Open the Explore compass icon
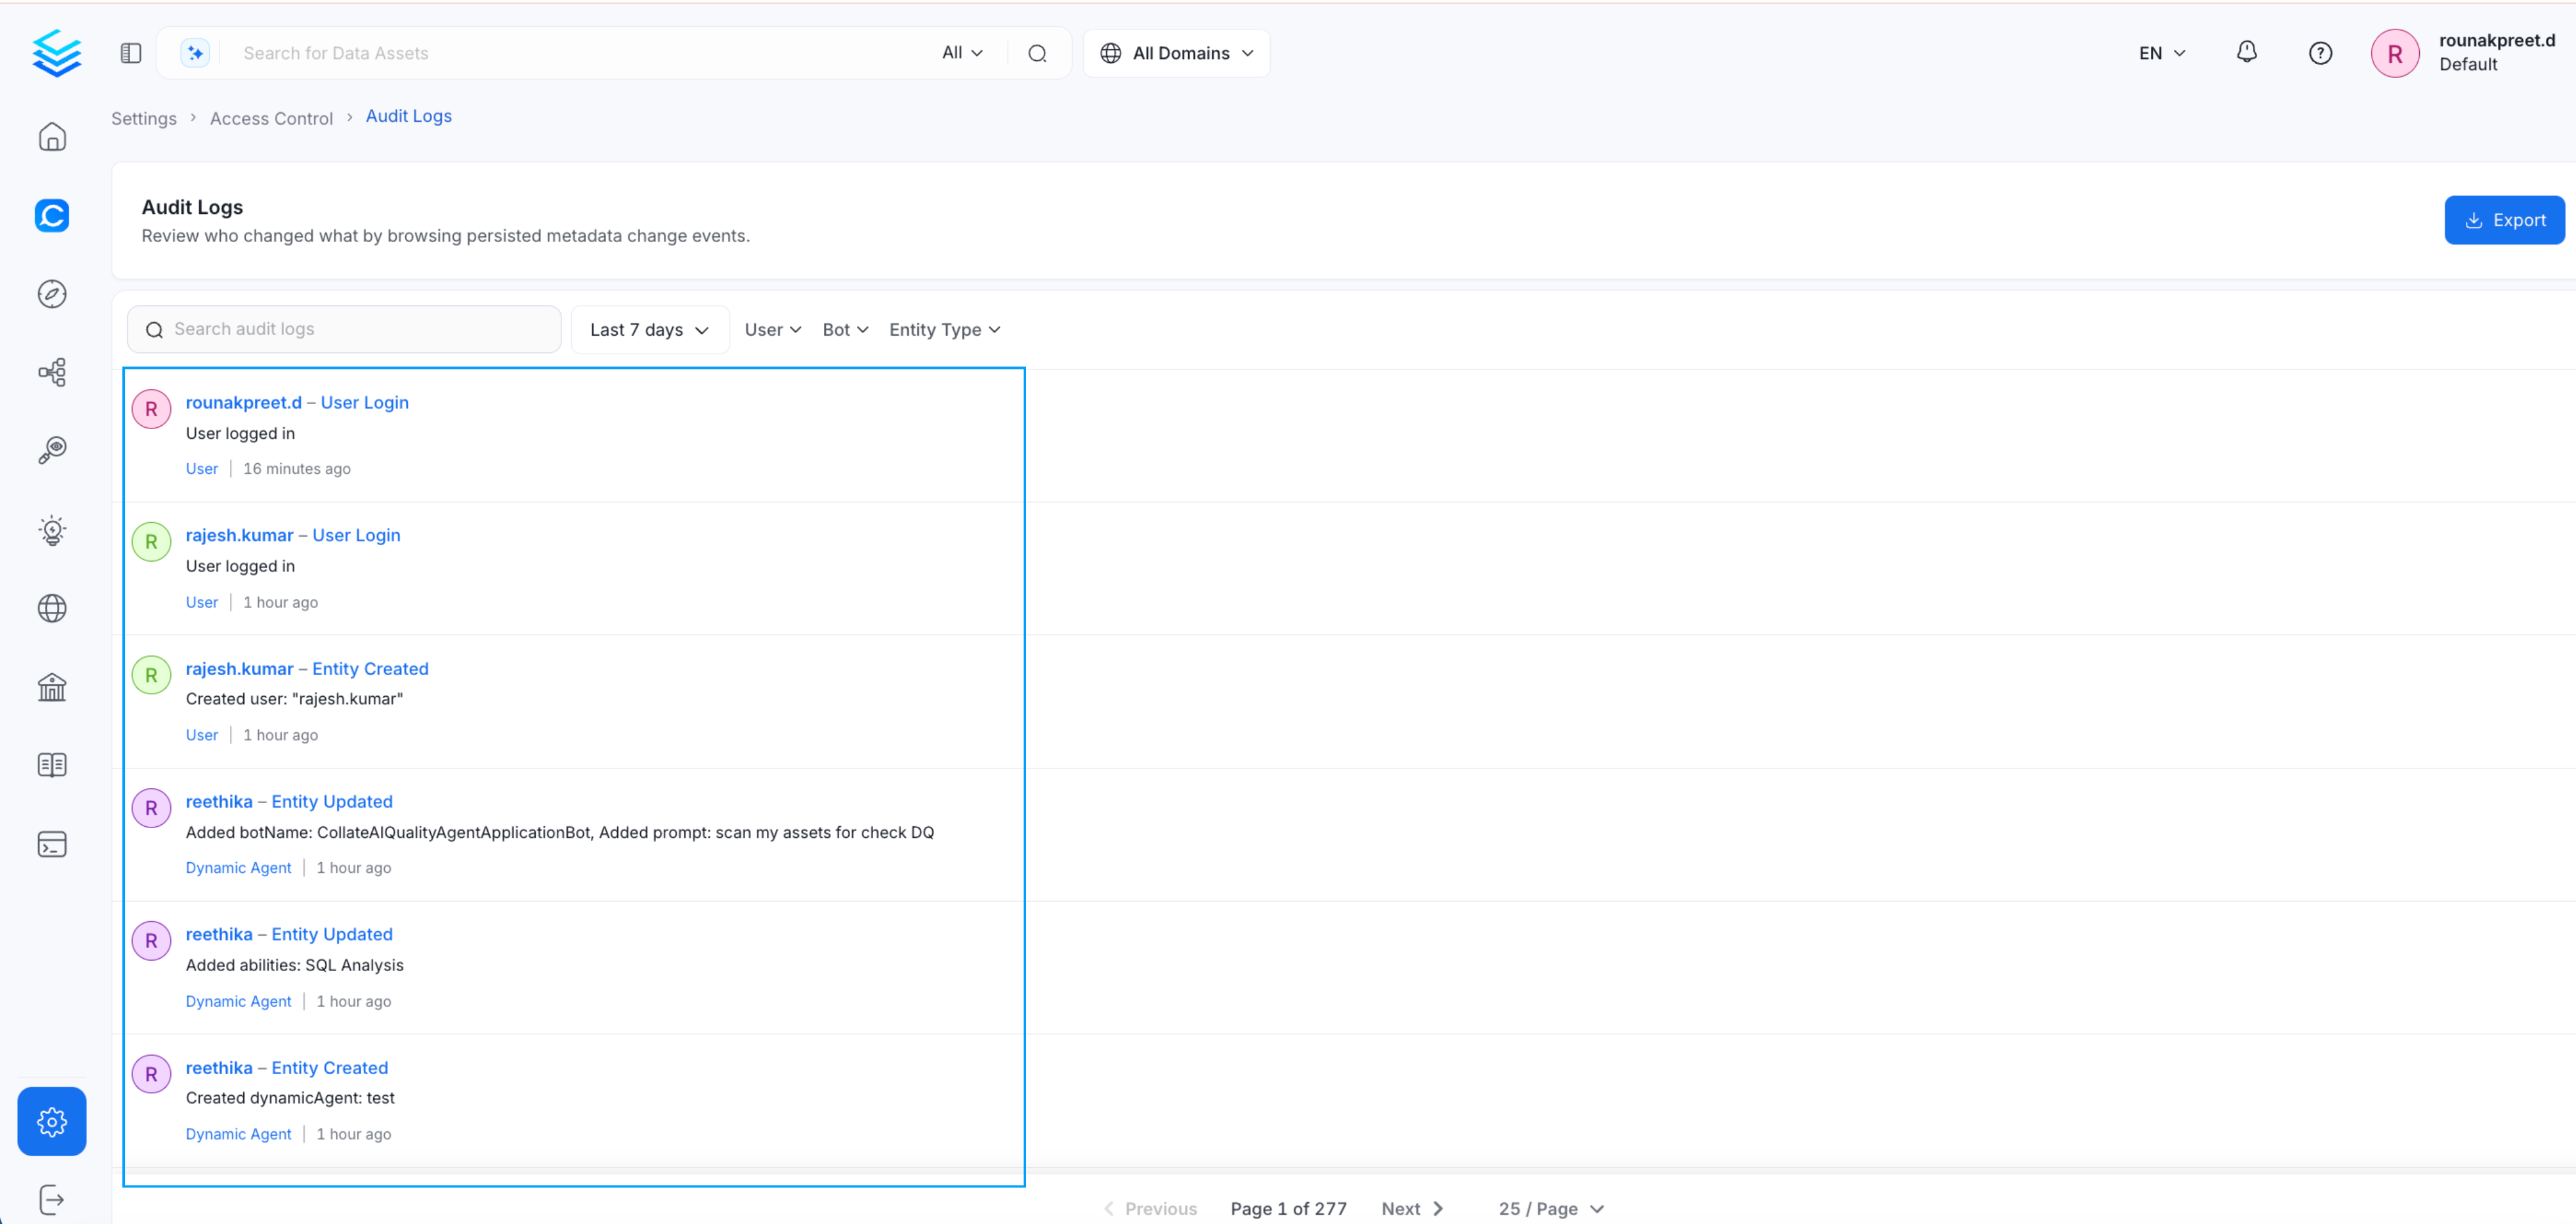The width and height of the screenshot is (2576, 1224). [52, 293]
